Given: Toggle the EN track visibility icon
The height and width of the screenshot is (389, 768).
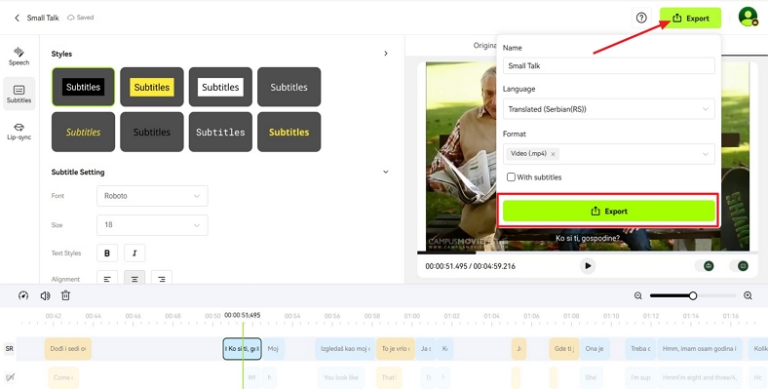Looking at the screenshot, I should [10, 377].
